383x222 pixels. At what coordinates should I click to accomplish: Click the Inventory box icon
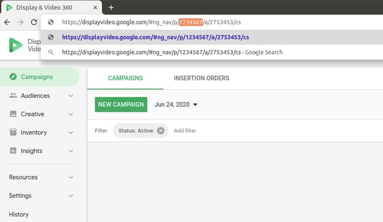point(13,132)
